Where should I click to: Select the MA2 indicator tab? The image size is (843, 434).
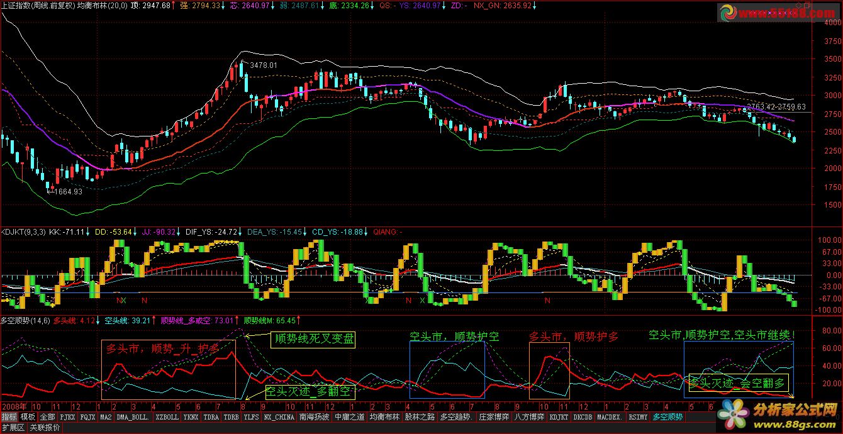(106, 417)
